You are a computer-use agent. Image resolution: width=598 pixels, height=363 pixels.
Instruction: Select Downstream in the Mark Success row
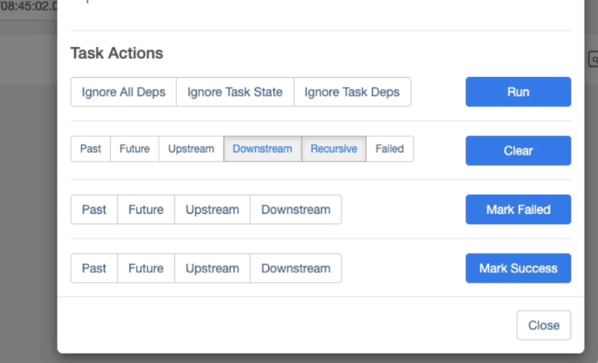point(296,268)
